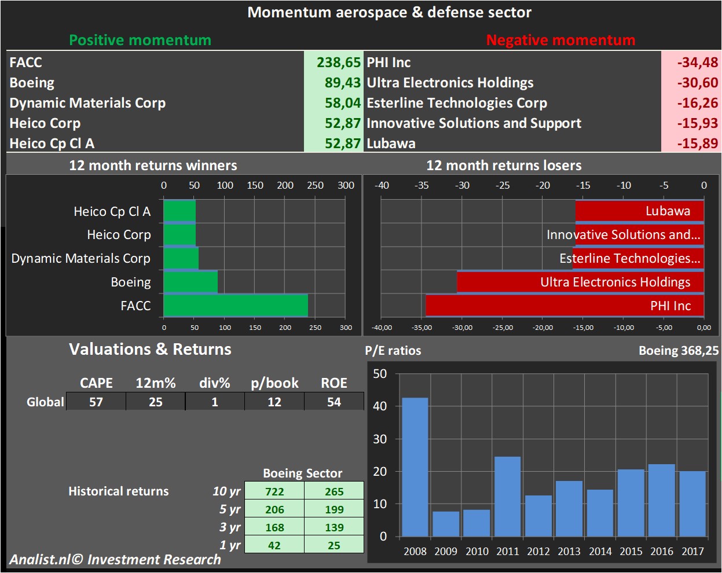Click the green FACC bar in winners chart
Screen dimensions: 722x573
(x=236, y=306)
